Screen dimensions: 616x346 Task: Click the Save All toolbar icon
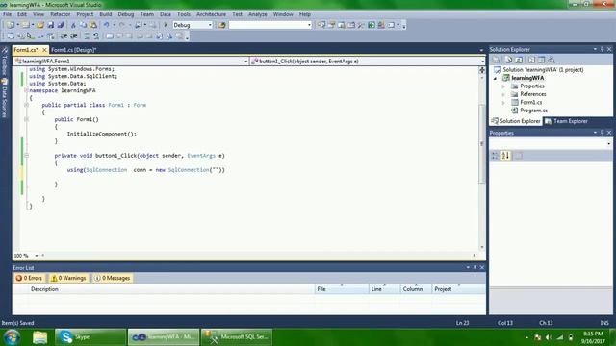pos(60,25)
